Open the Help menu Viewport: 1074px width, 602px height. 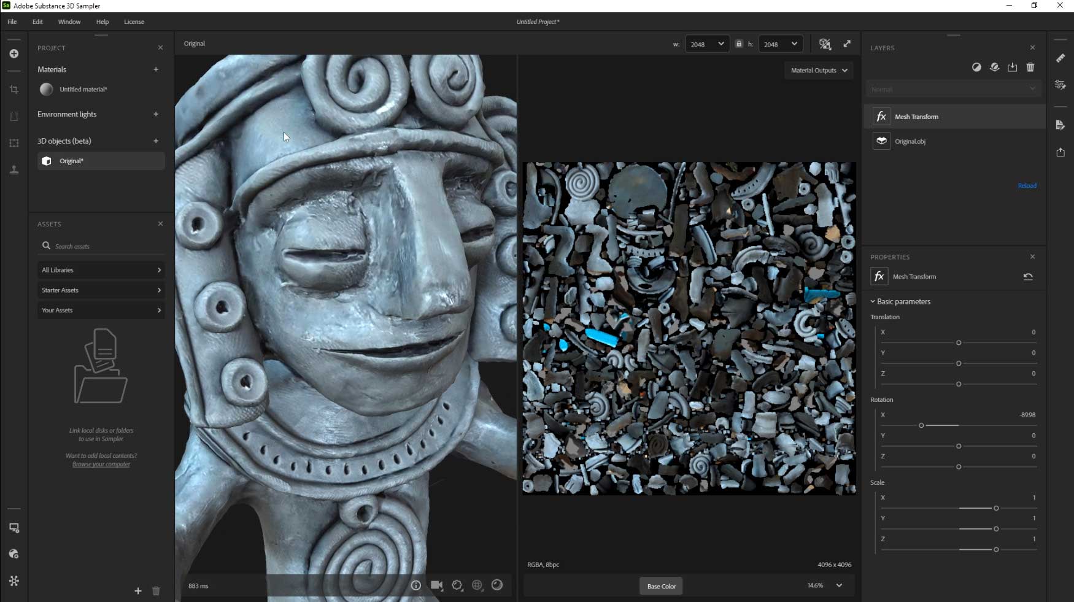click(102, 21)
